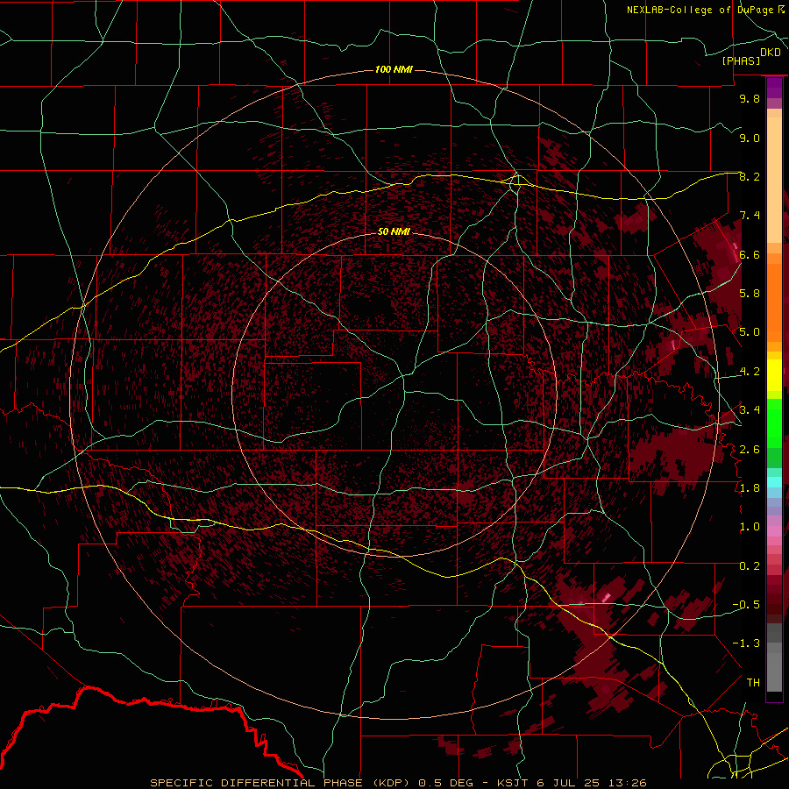Click the 6.6 value on the color scale

click(750, 255)
